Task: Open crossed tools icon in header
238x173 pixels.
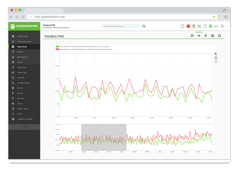Action: click(x=199, y=26)
